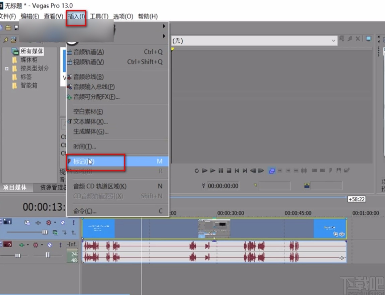Toggle mute on video track 1
Image resolution: width=385 pixels, height=295 pixels.
pyautogui.click(x=63, y=223)
